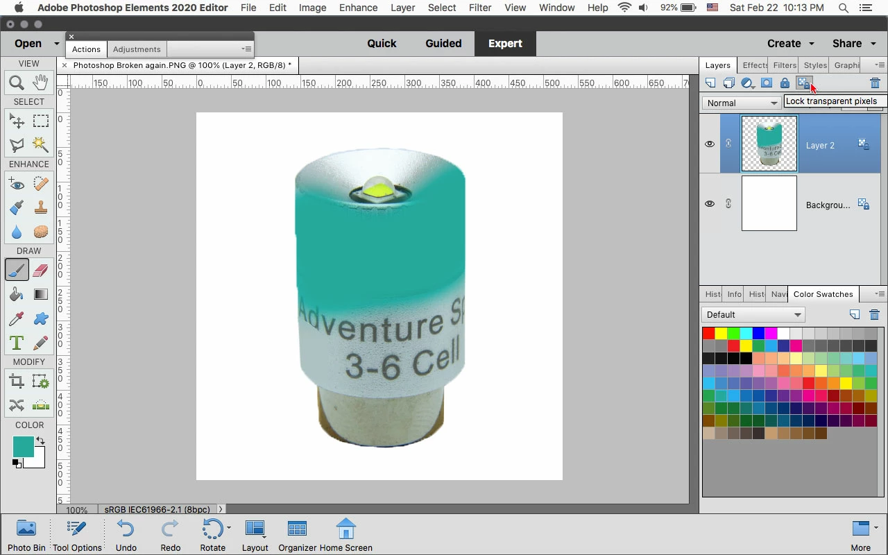Open the Default swatches dropdown
The width and height of the screenshot is (888, 555).
tap(753, 314)
